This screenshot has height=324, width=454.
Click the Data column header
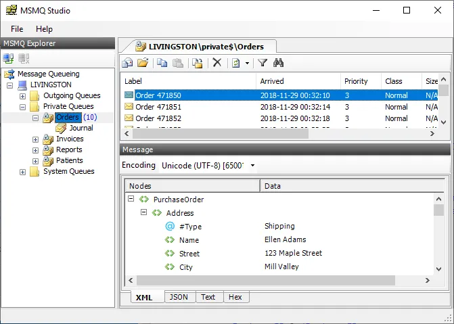352,186
